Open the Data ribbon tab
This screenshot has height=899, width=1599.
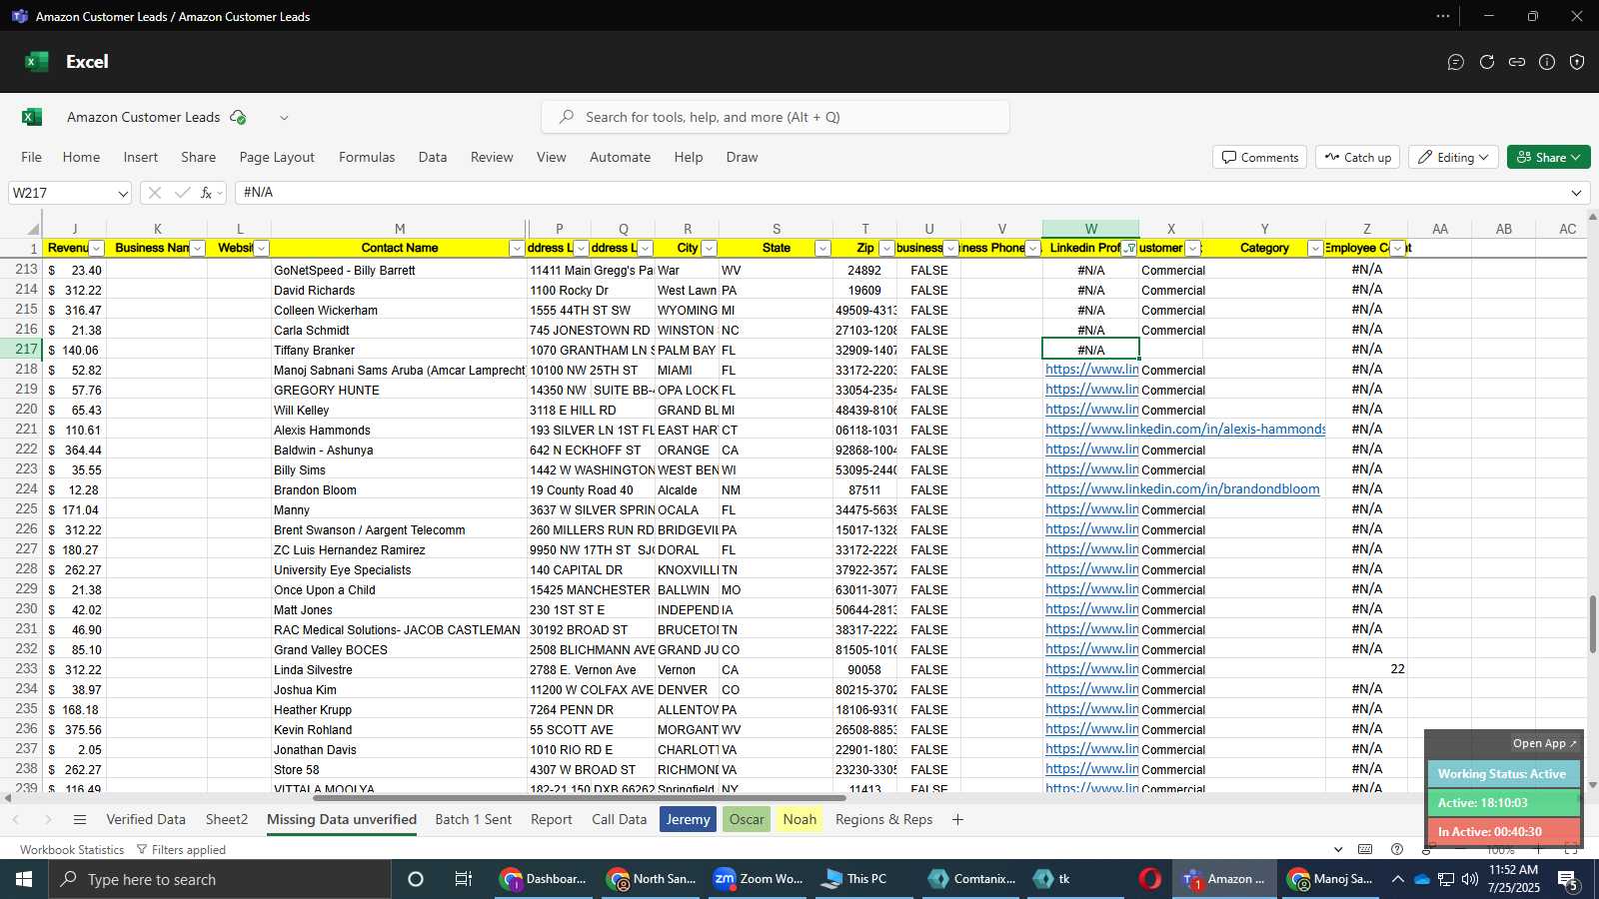(433, 158)
